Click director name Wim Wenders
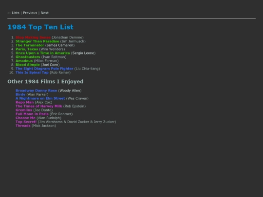 (52, 49)
